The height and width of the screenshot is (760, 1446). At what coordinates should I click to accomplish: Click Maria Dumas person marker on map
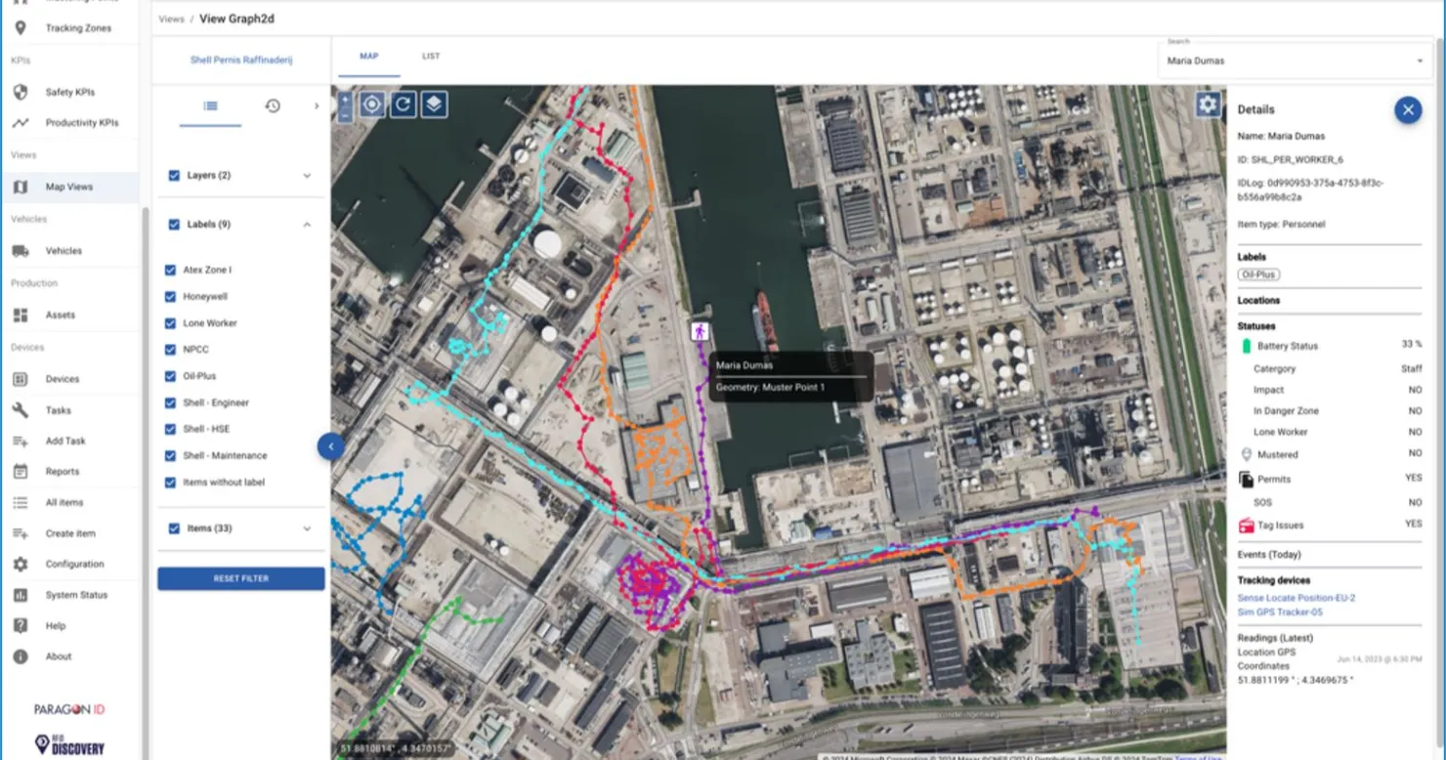point(700,331)
